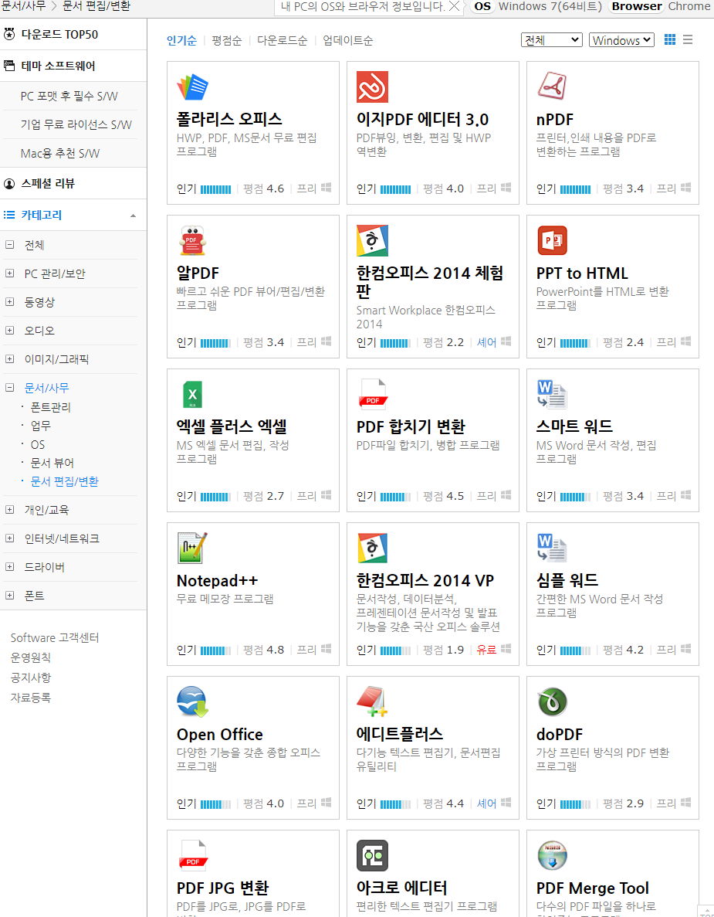Expand the 오디오 category
This screenshot has width=714, height=917.
(x=9, y=331)
